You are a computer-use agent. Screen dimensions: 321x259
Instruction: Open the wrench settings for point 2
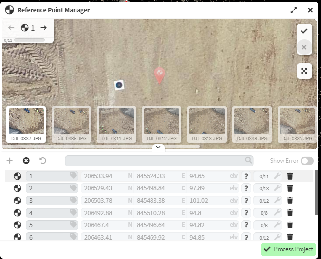[x=277, y=188]
